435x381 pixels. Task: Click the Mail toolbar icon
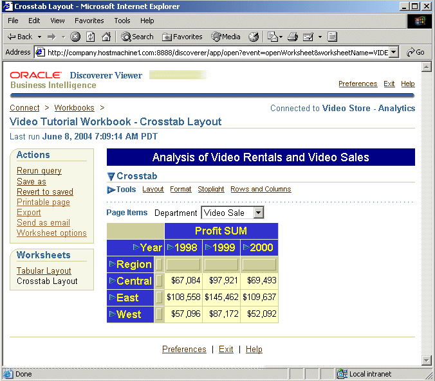click(272, 37)
